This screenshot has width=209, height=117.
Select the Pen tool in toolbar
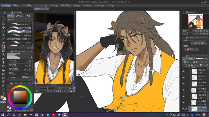point(3,43)
